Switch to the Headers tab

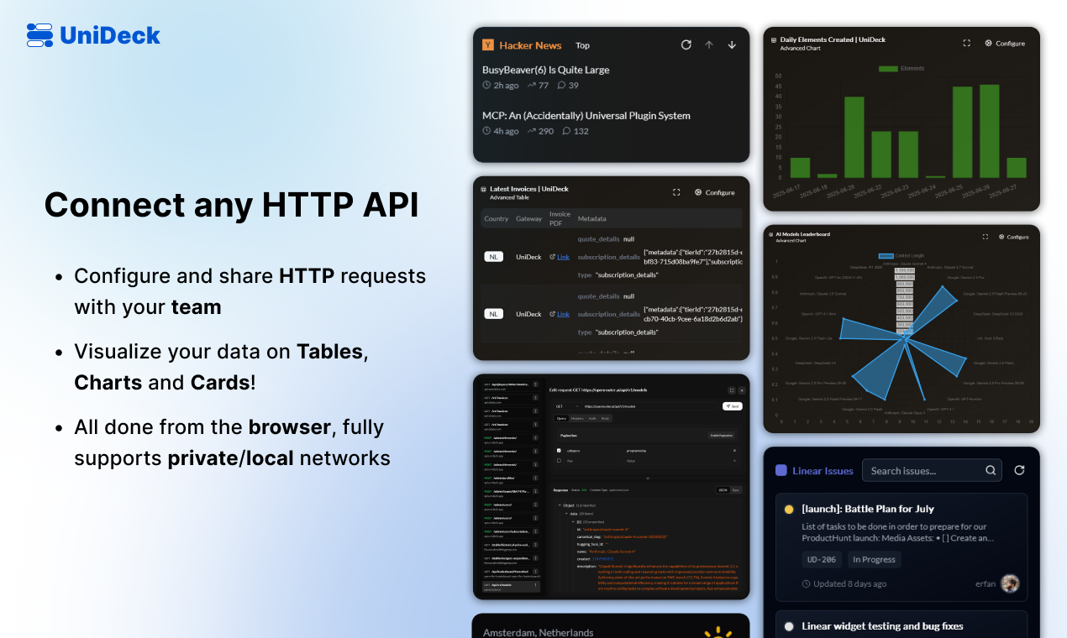[577, 418]
